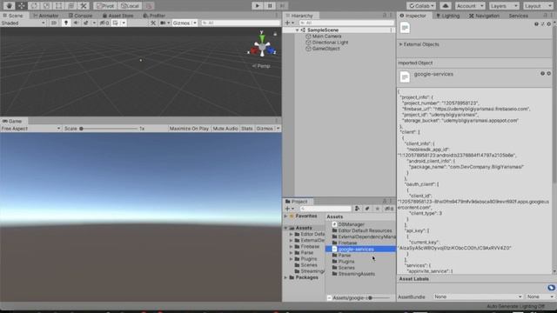
Task: Click the Pause button
Action: [270, 6]
